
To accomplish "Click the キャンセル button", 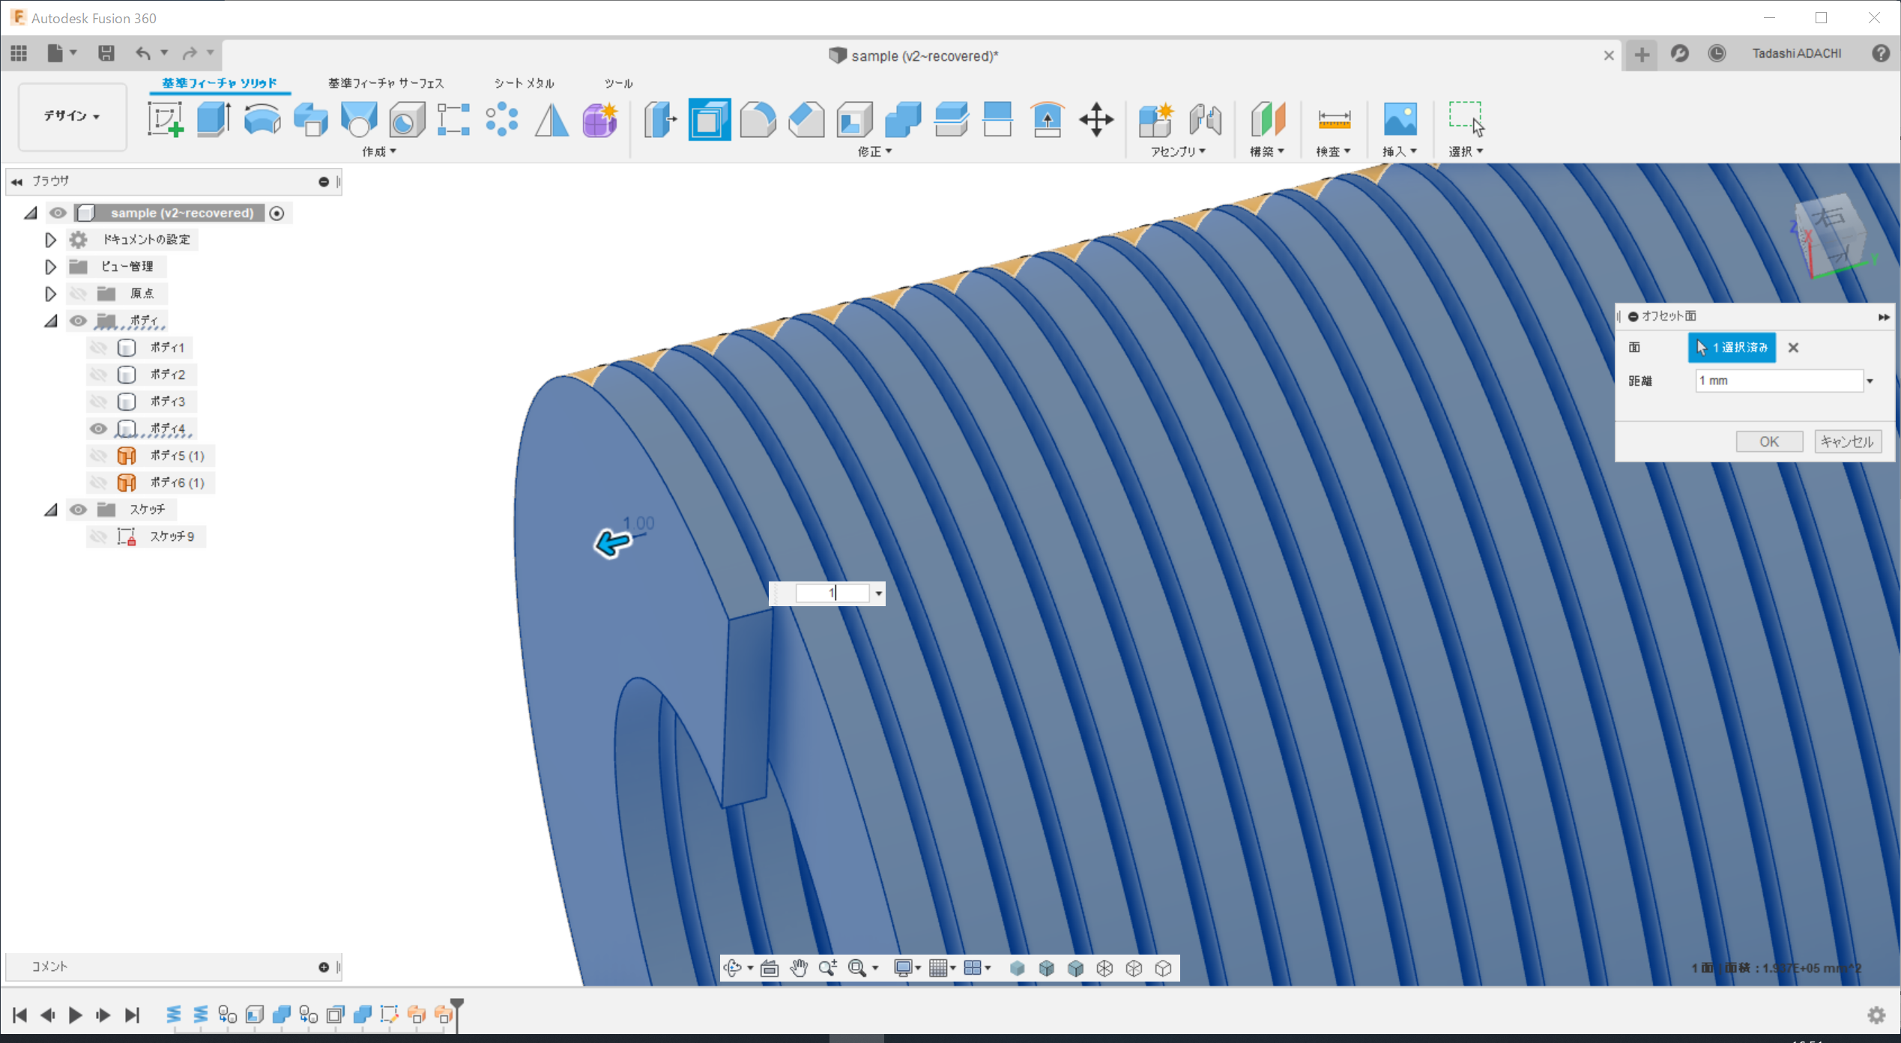I will [1846, 441].
